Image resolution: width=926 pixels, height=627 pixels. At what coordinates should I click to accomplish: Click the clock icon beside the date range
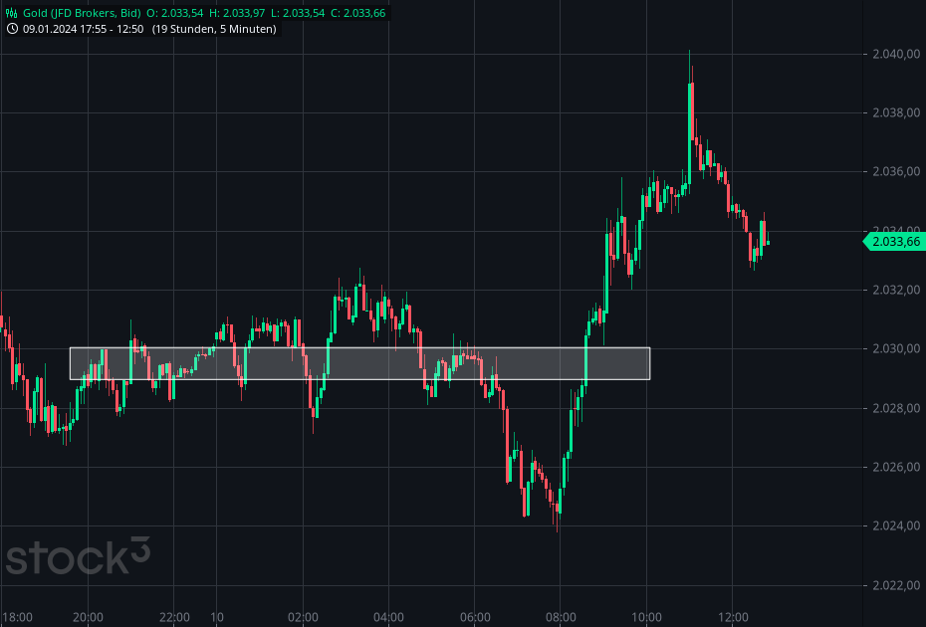(x=12, y=29)
